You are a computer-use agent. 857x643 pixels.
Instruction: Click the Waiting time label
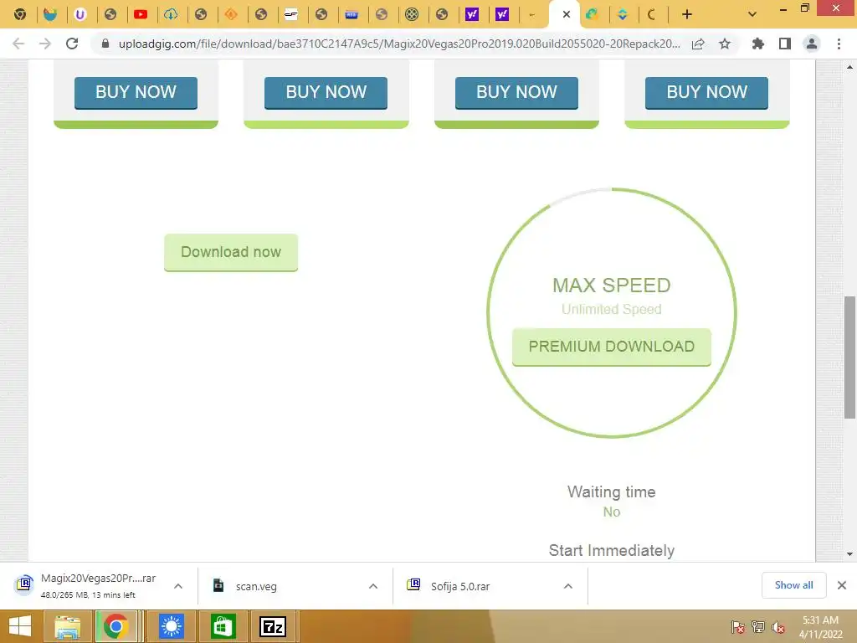click(611, 491)
